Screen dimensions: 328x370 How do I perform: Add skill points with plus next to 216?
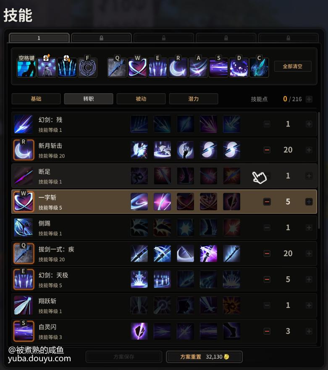[309, 99]
